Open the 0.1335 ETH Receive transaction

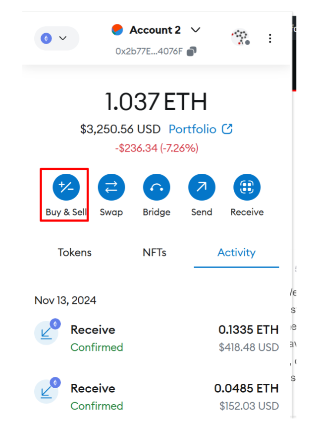tap(157, 338)
